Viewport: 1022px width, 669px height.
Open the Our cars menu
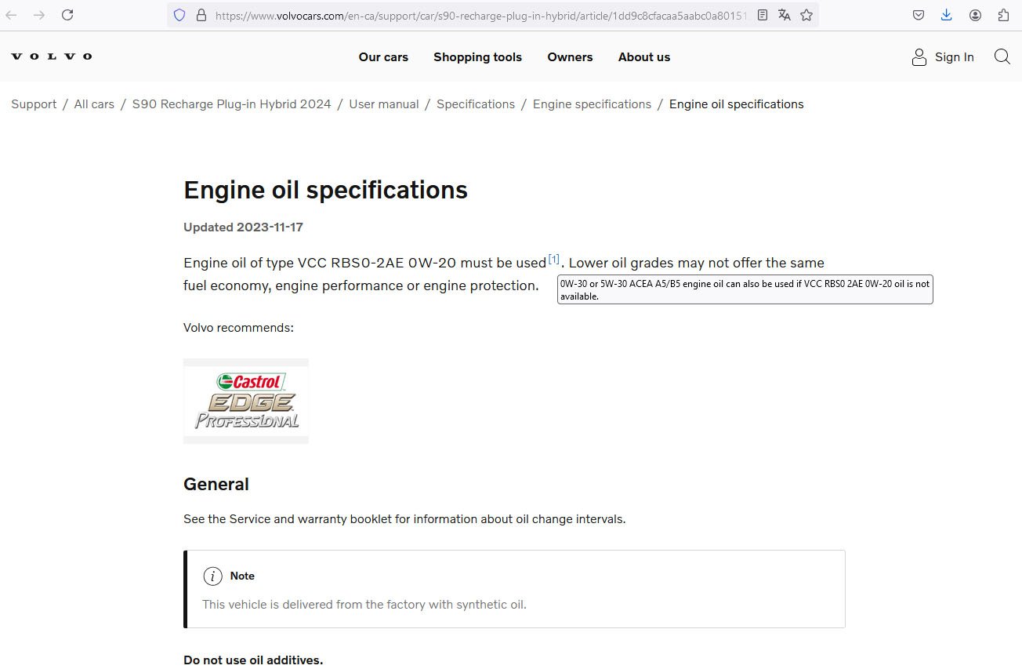coord(383,57)
